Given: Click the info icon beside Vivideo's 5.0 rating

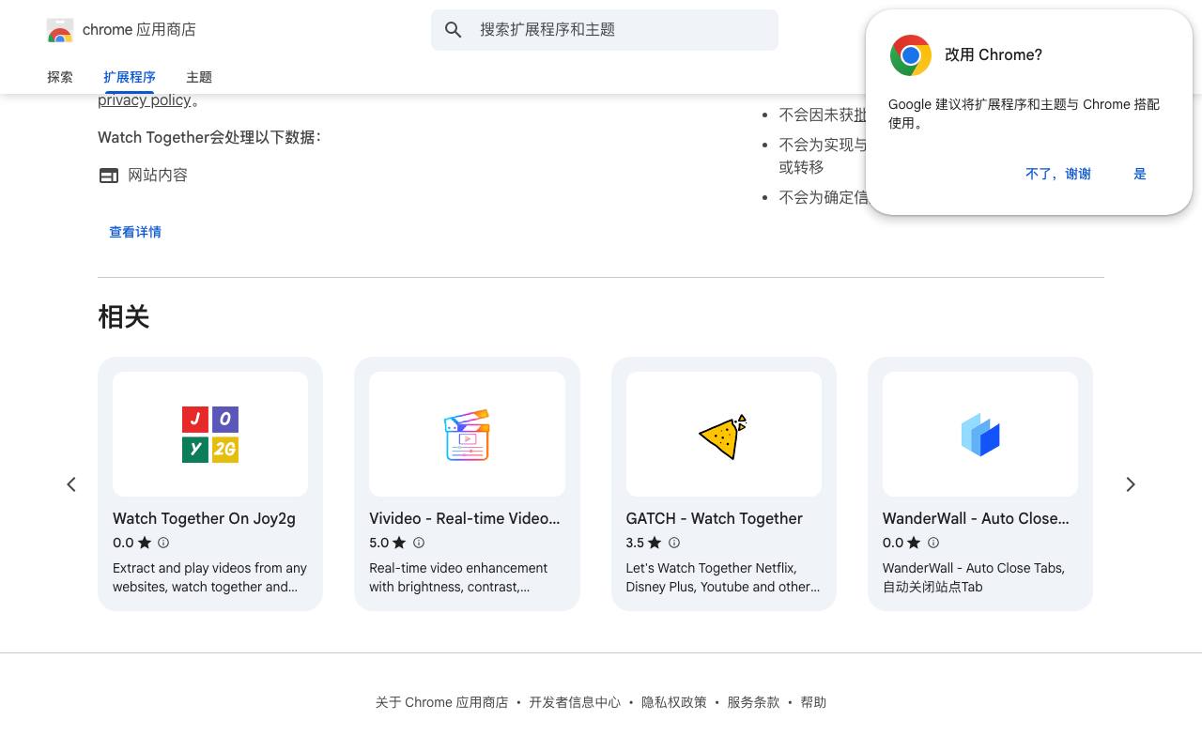Looking at the screenshot, I should [x=419, y=543].
